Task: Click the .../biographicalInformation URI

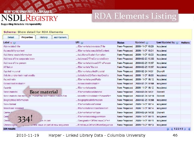Action: [89, 100]
